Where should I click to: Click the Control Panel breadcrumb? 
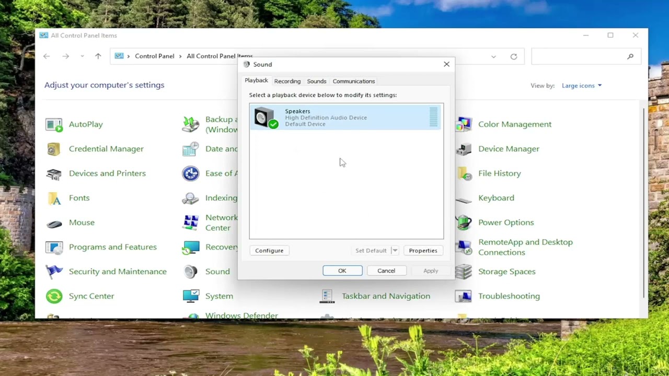click(x=155, y=56)
